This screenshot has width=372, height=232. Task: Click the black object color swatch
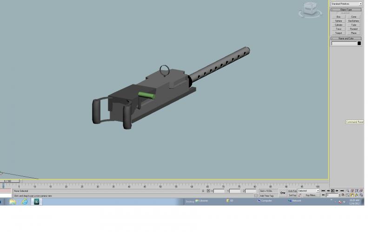359,43
